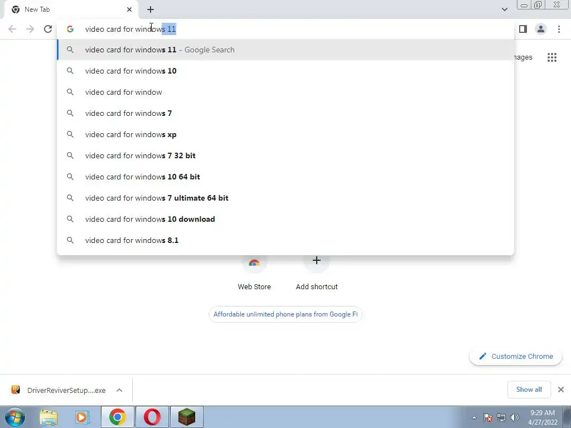Viewport: 571px width, 428px height.
Task: Open the Google apps grid
Action: 552,57
